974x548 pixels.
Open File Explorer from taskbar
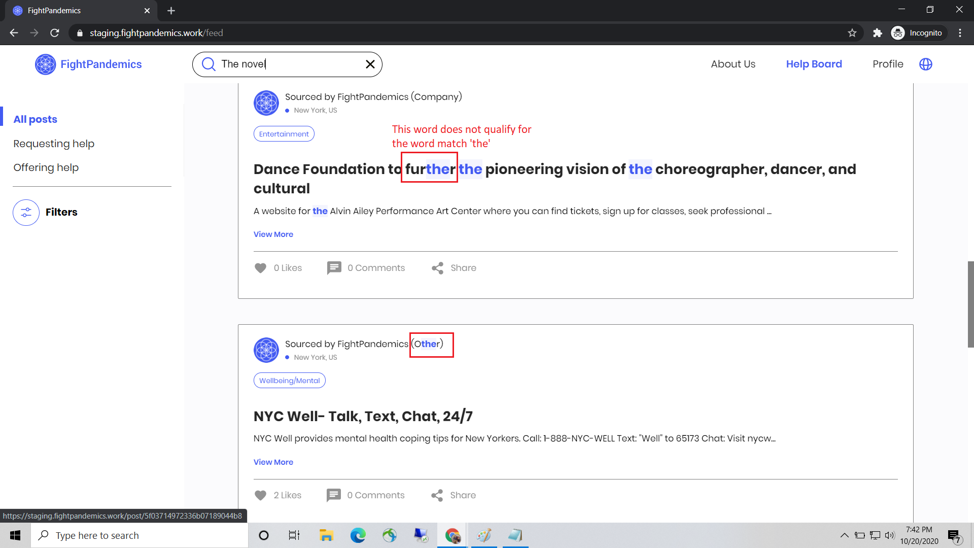326,535
